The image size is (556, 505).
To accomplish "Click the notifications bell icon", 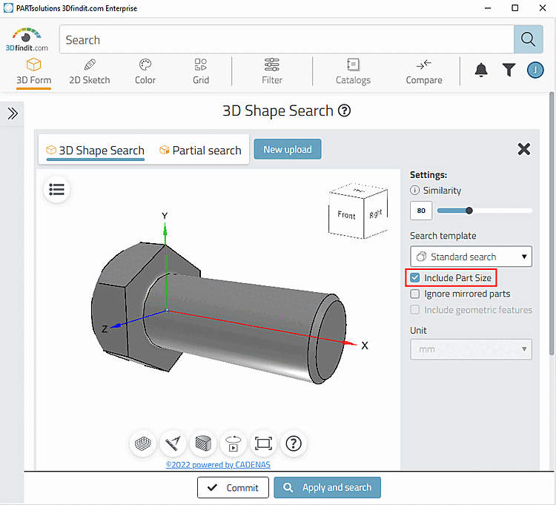I will (481, 70).
